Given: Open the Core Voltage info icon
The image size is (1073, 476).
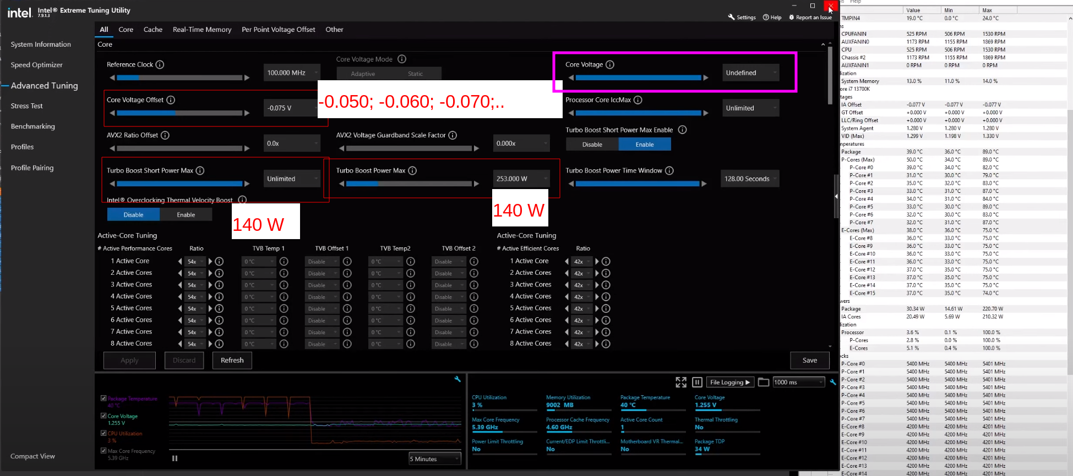Looking at the screenshot, I should coord(610,64).
